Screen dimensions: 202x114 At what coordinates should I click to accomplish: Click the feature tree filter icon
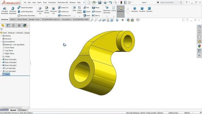point(1,29)
